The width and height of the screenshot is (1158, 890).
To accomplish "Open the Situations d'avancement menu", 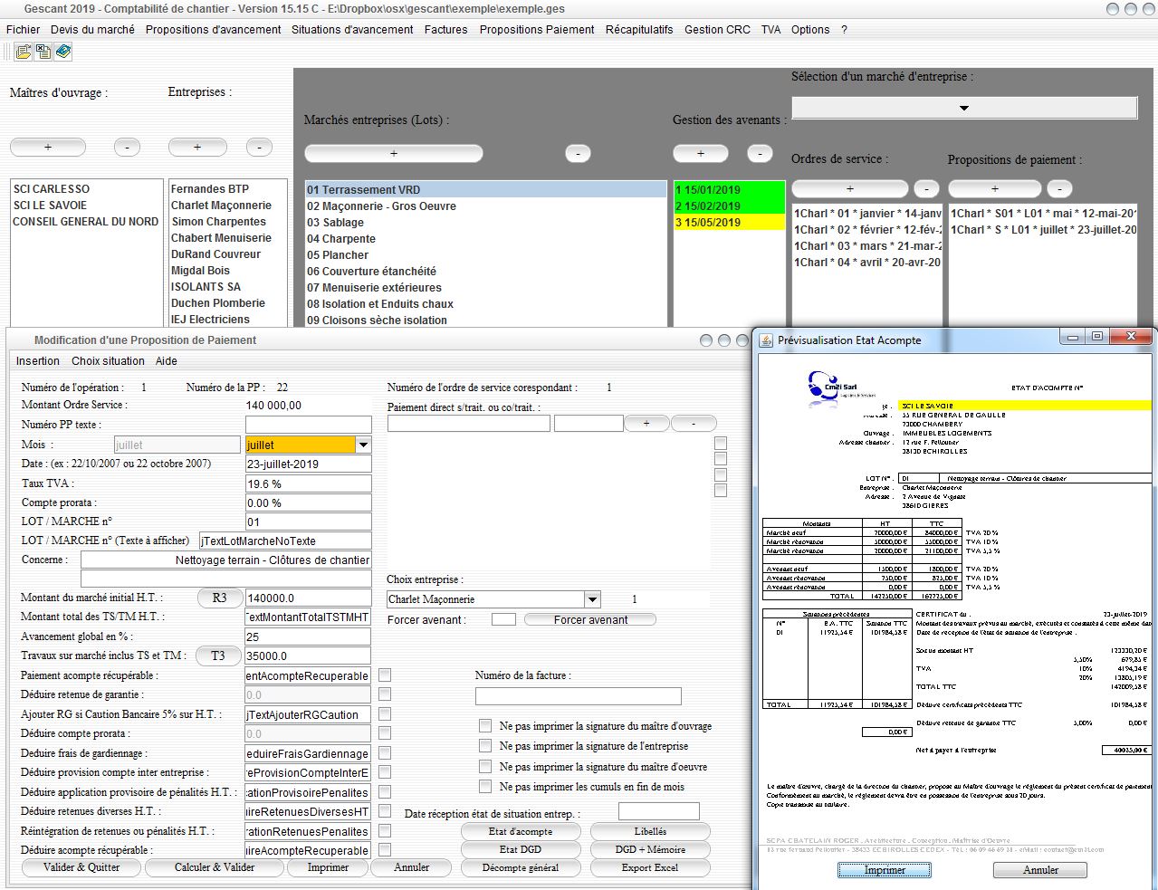I will tap(352, 29).
